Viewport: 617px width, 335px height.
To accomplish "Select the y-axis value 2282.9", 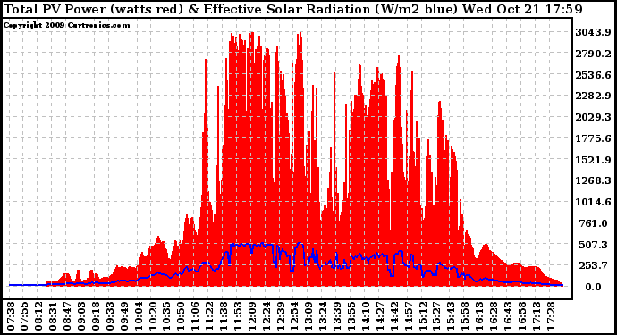I will point(594,96).
